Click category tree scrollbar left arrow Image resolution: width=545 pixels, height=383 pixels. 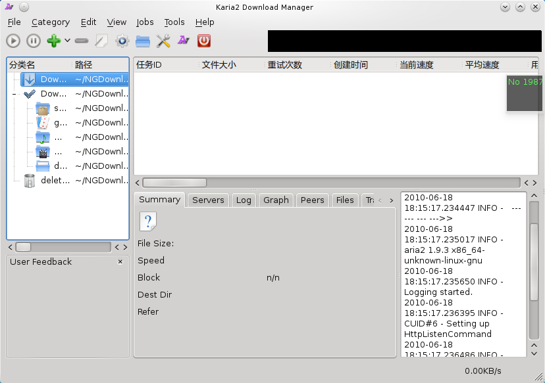point(11,248)
